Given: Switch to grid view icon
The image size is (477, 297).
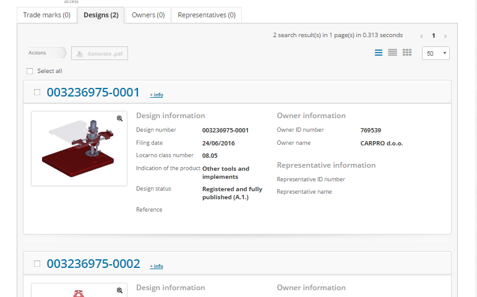Looking at the screenshot, I should tap(407, 53).
